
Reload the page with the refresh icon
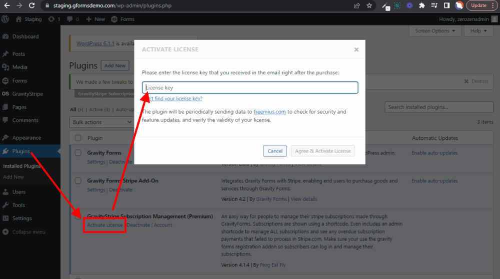(31, 5)
